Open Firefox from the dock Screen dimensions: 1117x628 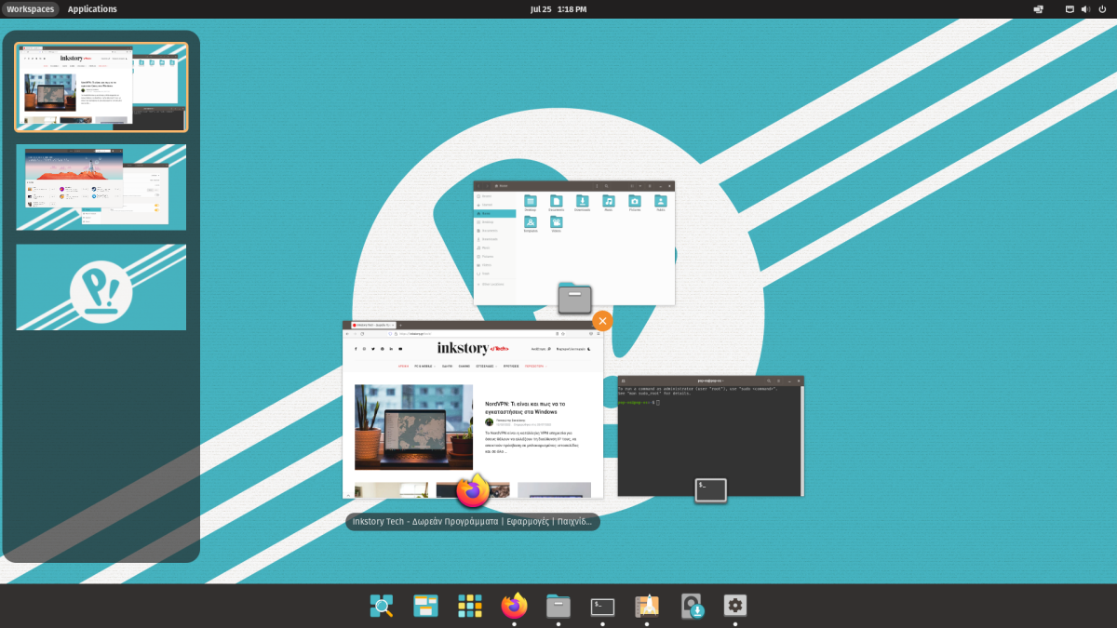(x=513, y=606)
